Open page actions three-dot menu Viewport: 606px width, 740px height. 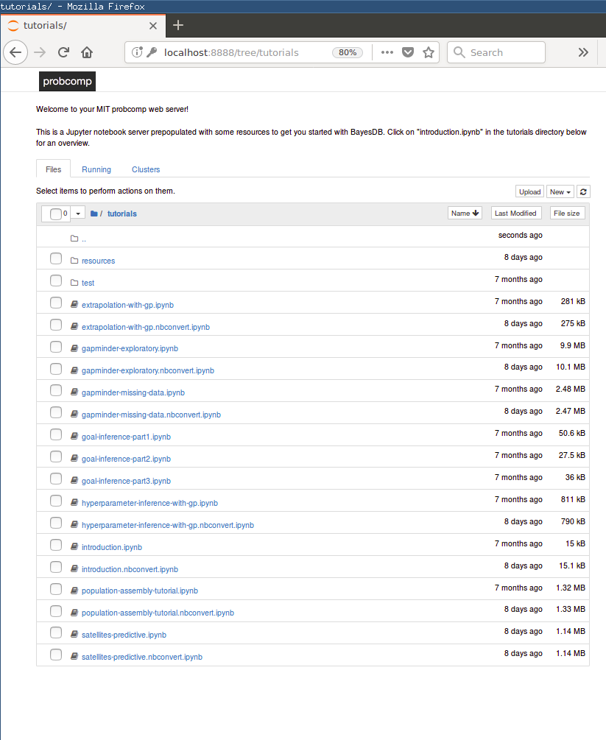[387, 52]
